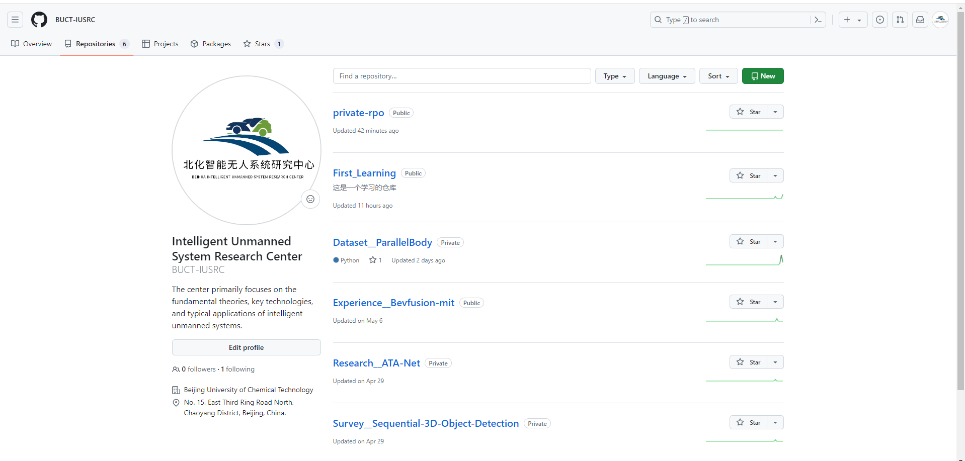Expand star lists dropdown for Dataset_ParallelBody
965x461 pixels.
[775, 241]
